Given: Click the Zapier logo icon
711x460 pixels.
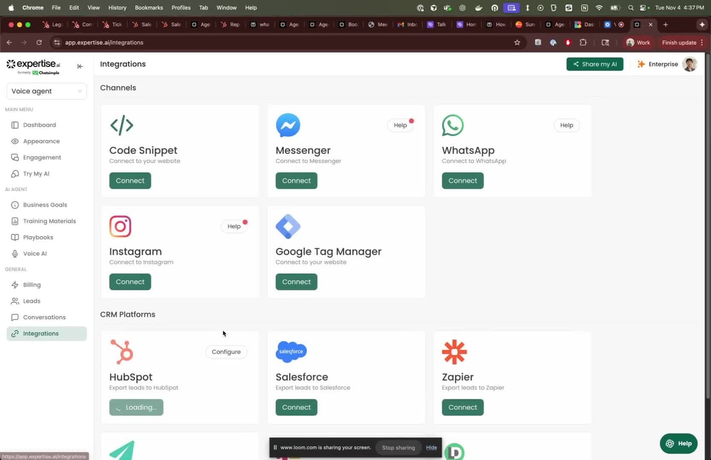Looking at the screenshot, I should [x=454, y=352].
